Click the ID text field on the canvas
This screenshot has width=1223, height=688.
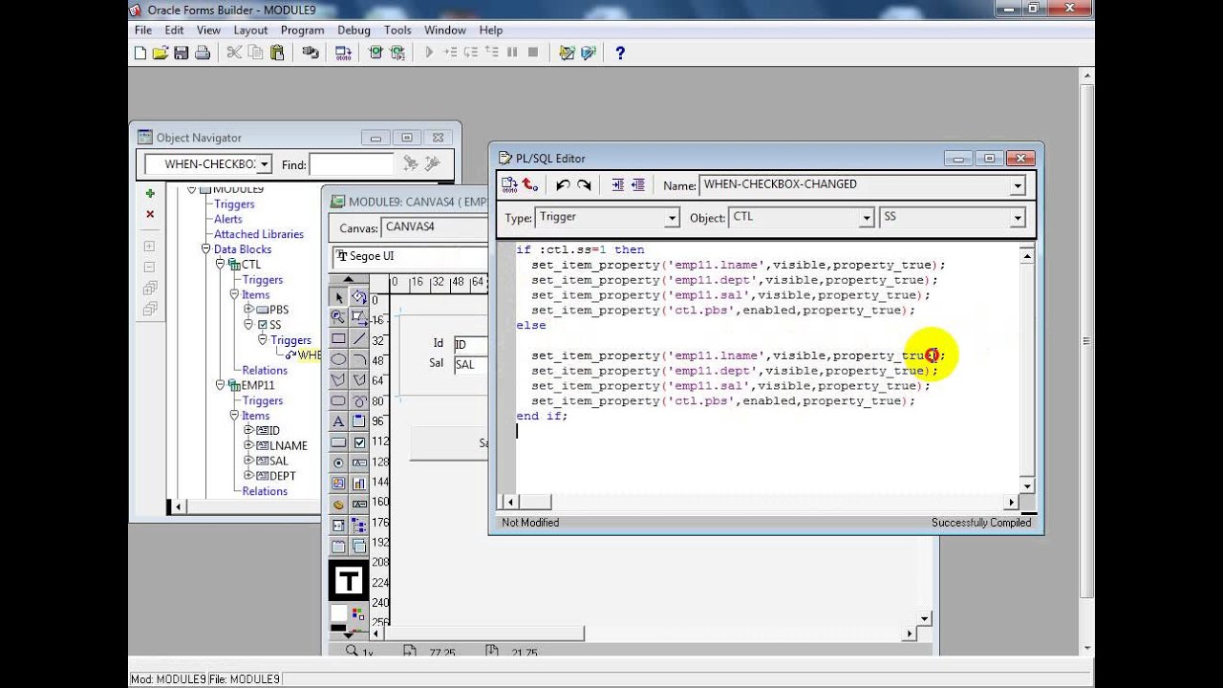470,344
